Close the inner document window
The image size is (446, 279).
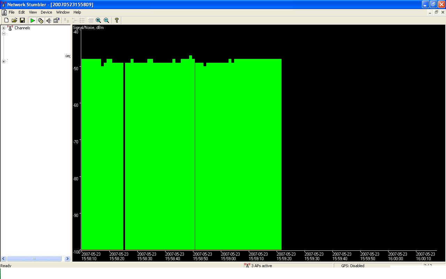tap(442, 12)
